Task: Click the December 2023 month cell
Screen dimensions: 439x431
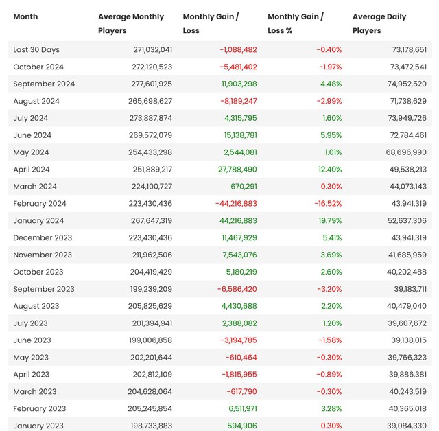Action: point(42,237)
